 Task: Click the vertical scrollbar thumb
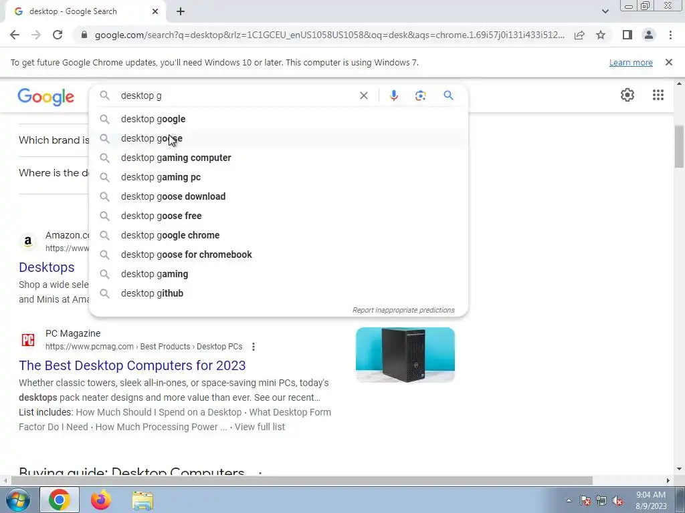click(679, 146)
